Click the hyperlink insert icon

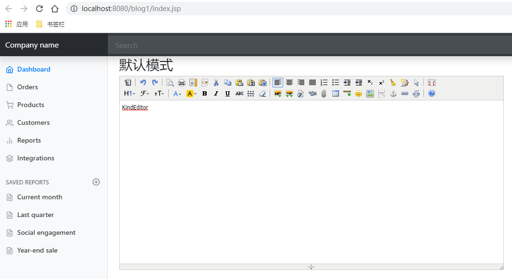[x=404, y=93]
